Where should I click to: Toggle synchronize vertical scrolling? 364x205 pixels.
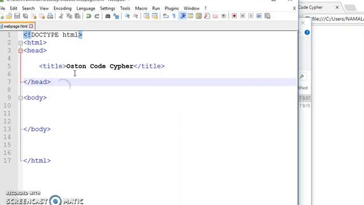tap(146, 16)
